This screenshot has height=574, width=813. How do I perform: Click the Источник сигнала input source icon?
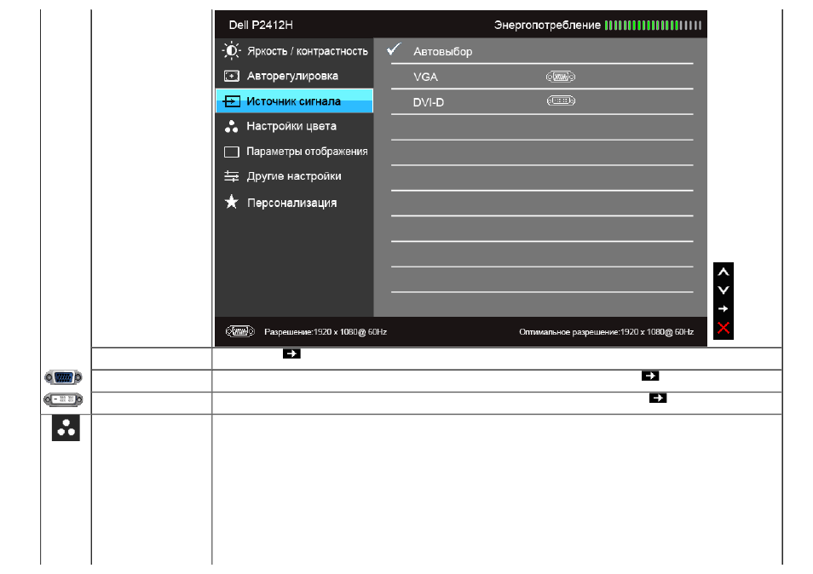[x=231, y=101]
